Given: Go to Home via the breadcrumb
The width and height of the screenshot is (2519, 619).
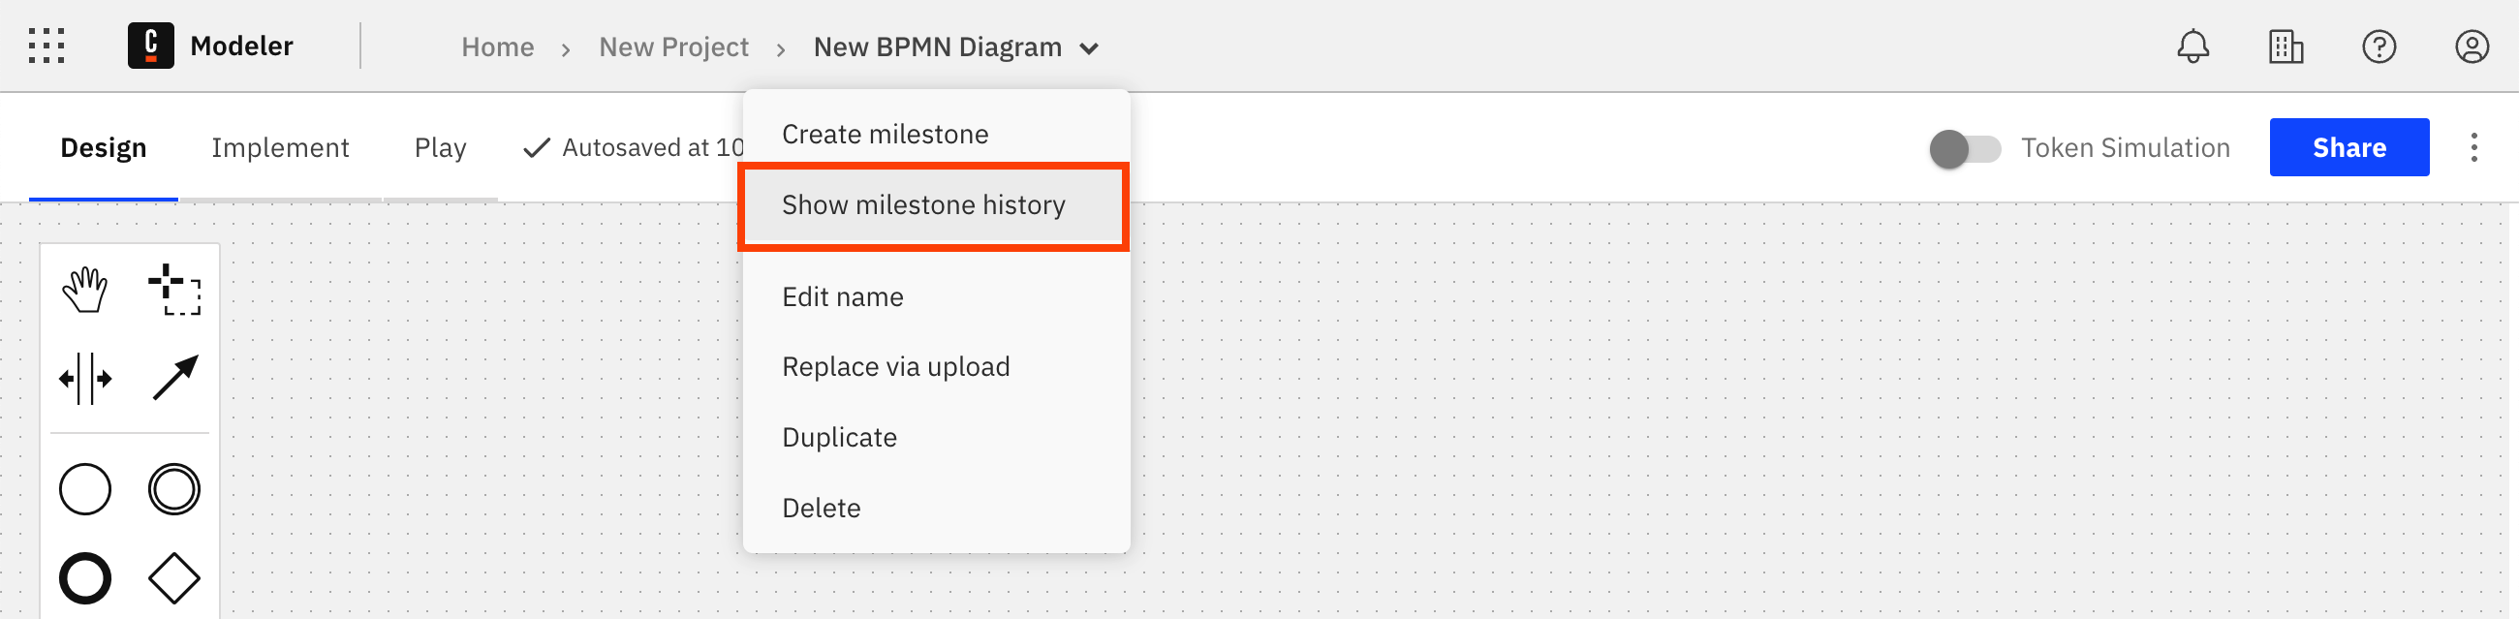Looking at the screenshot, I should pos(497,46).
